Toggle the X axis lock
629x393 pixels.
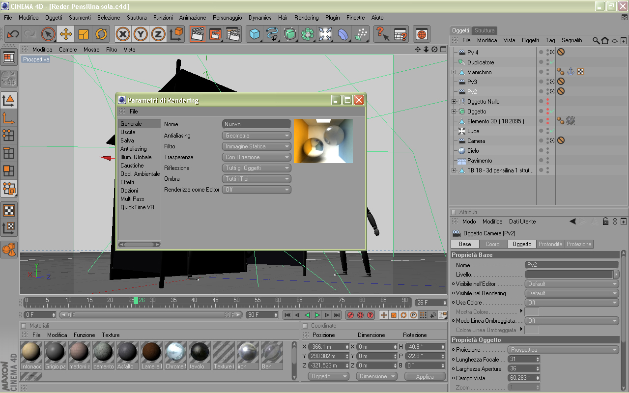pos(123,34)
